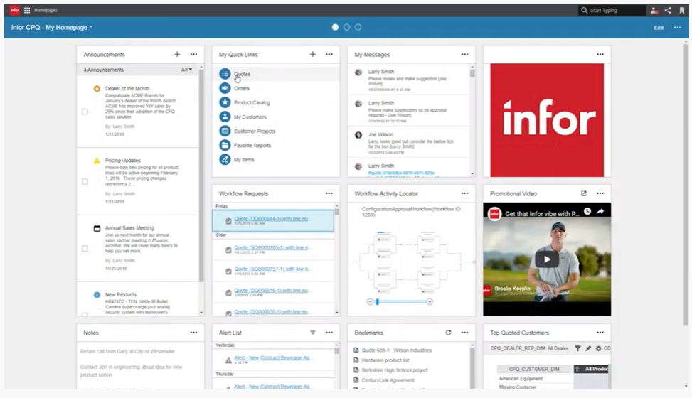The width and height of the screenshot is (692, 398).
Task: Open Berkshire High School project bookmark
Action: point(394,370)
